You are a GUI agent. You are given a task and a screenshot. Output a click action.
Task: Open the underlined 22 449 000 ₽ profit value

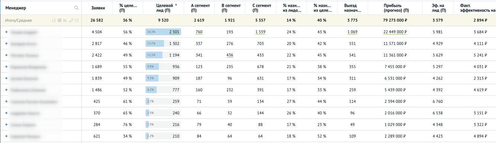[395, 32]
